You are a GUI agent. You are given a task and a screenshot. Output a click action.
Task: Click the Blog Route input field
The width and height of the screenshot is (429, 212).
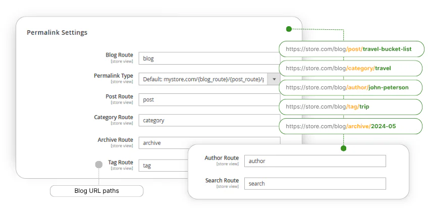tap(209, 59)
